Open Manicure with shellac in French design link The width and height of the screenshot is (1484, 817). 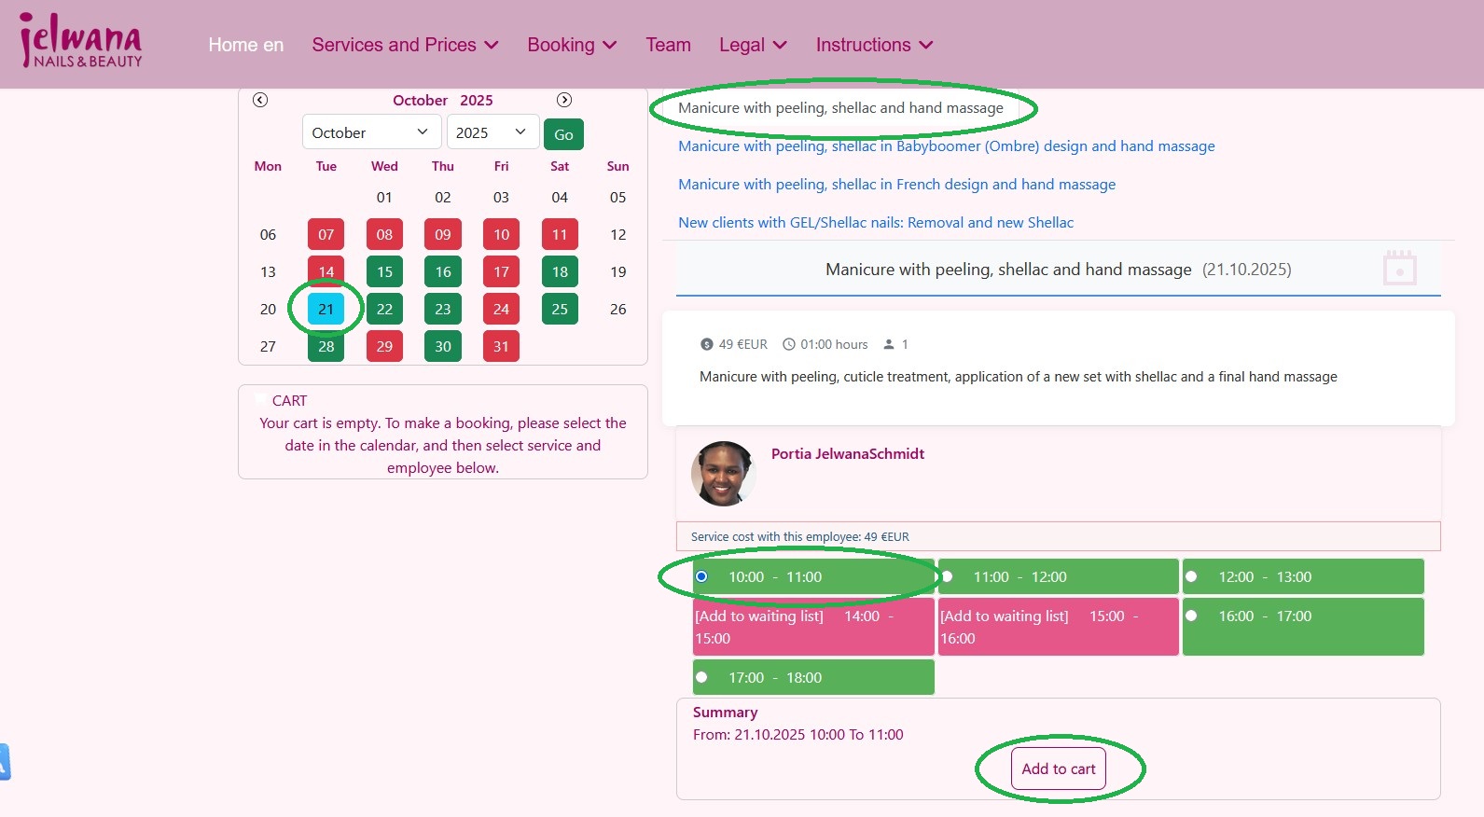point(896,184)
